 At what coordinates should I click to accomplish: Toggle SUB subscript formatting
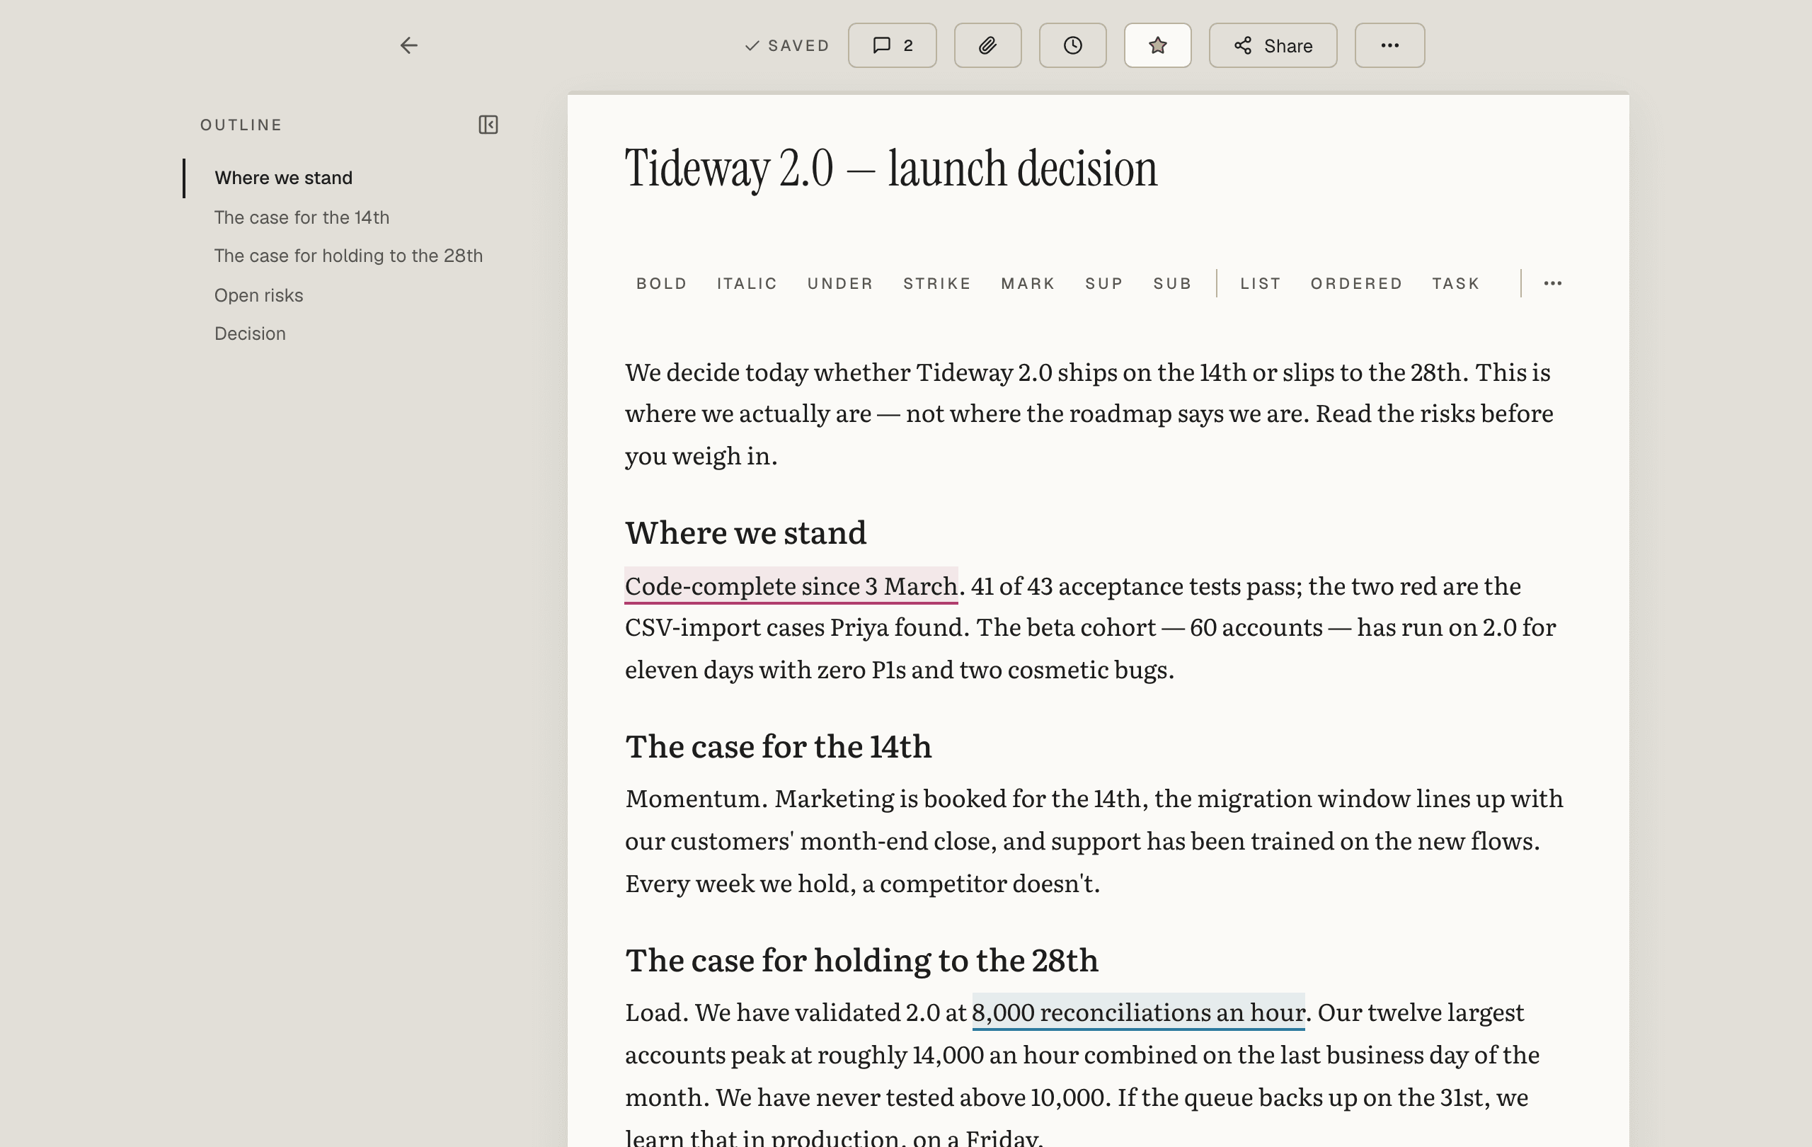[x=1171, y=283]
